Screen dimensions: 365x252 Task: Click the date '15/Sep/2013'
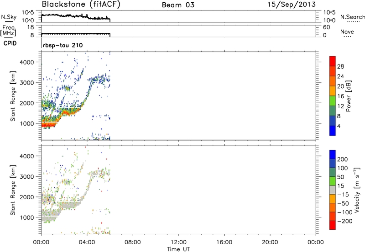[292, 5]
